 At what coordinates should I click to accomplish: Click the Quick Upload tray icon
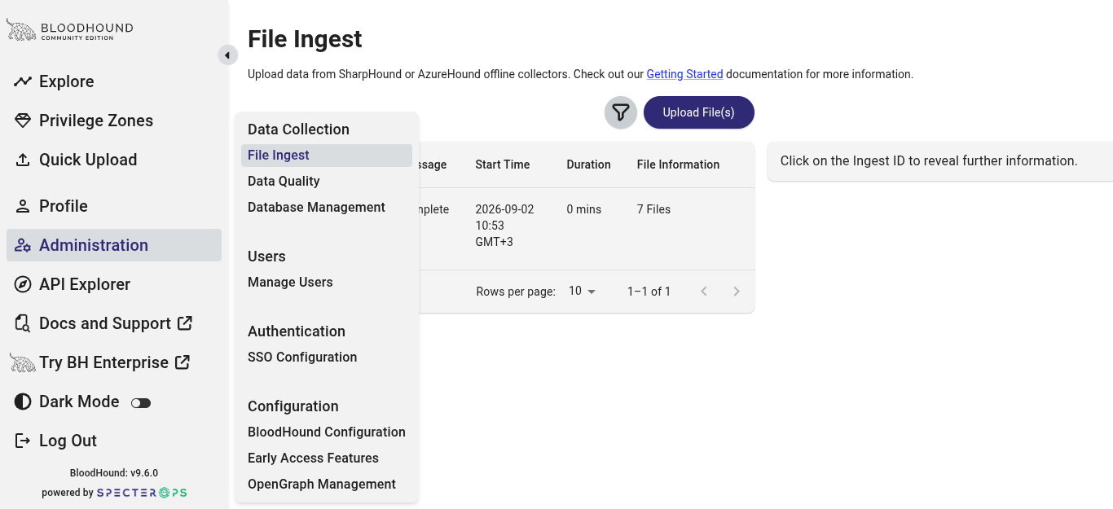tap(23, 160)
